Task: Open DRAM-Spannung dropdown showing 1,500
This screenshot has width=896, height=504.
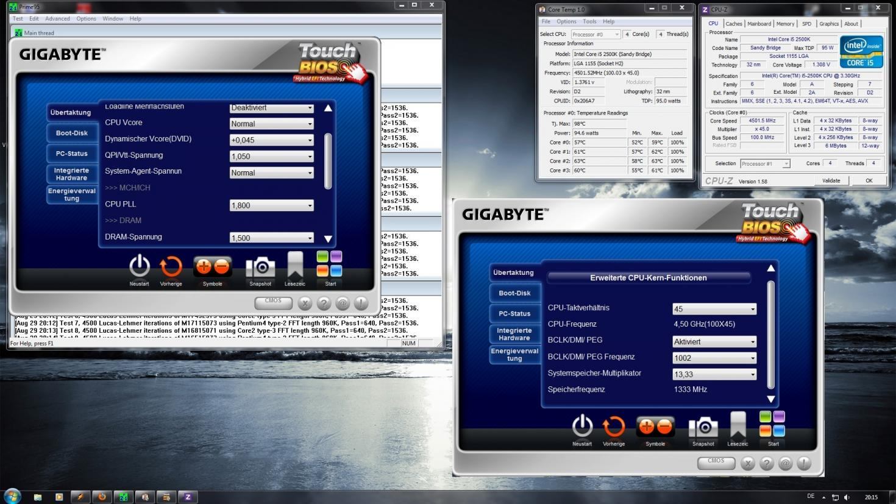Action: click(272, 238)
